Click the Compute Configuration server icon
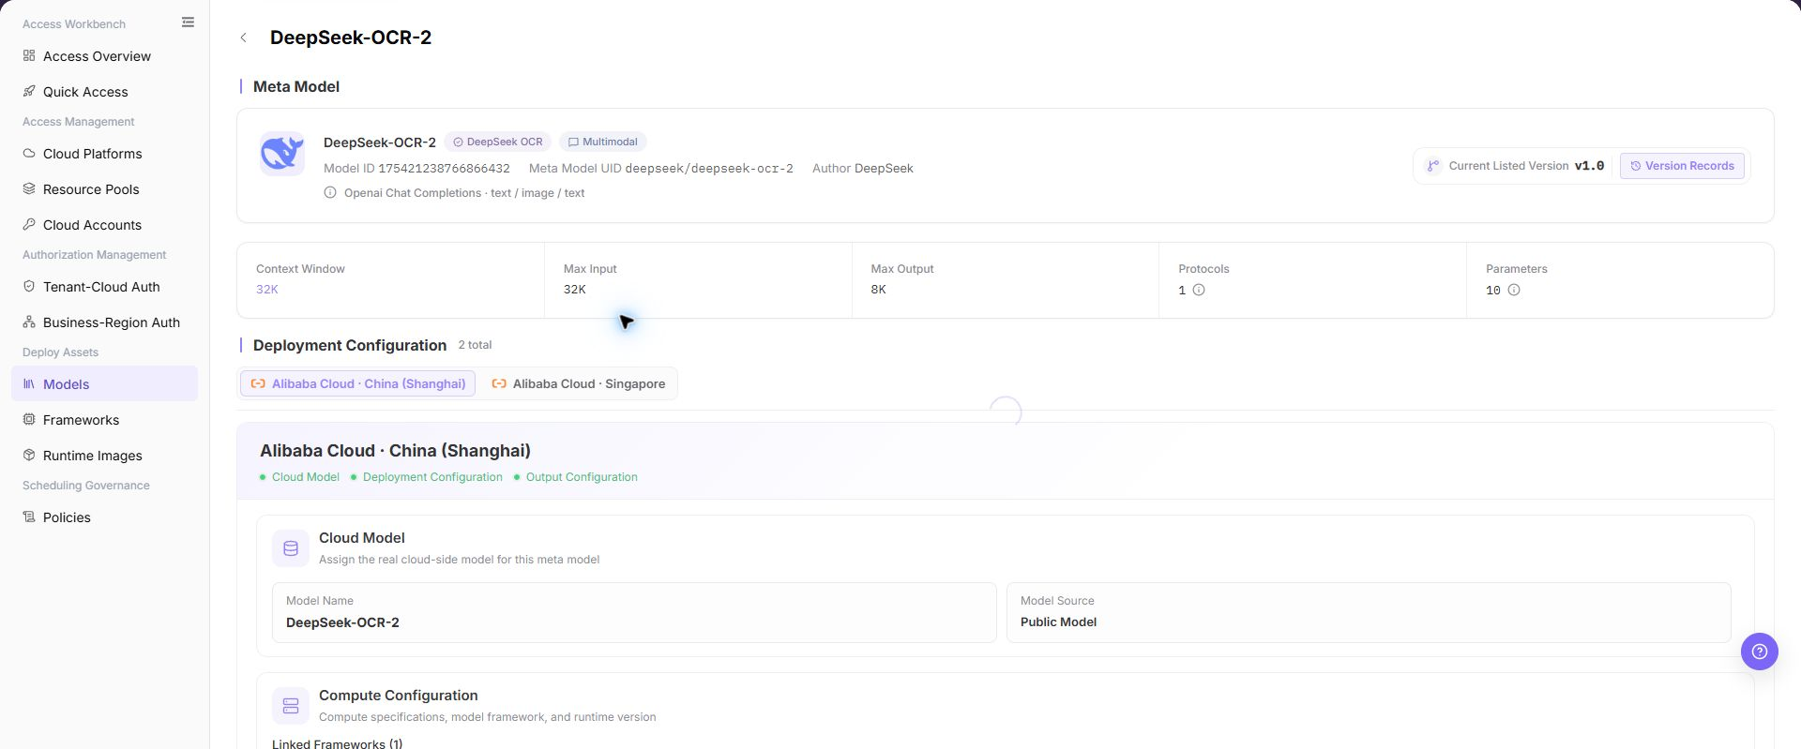Image resolution: width=1801 pixels, height=749 pixels. [x=291, y=706]
